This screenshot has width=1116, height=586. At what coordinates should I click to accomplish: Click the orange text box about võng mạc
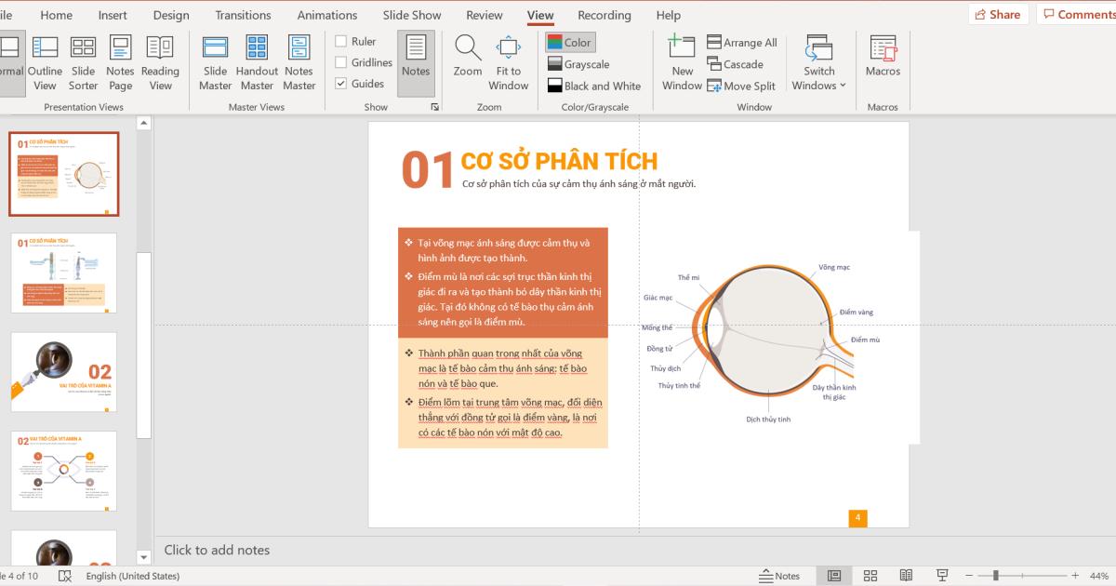click(503, 283)
